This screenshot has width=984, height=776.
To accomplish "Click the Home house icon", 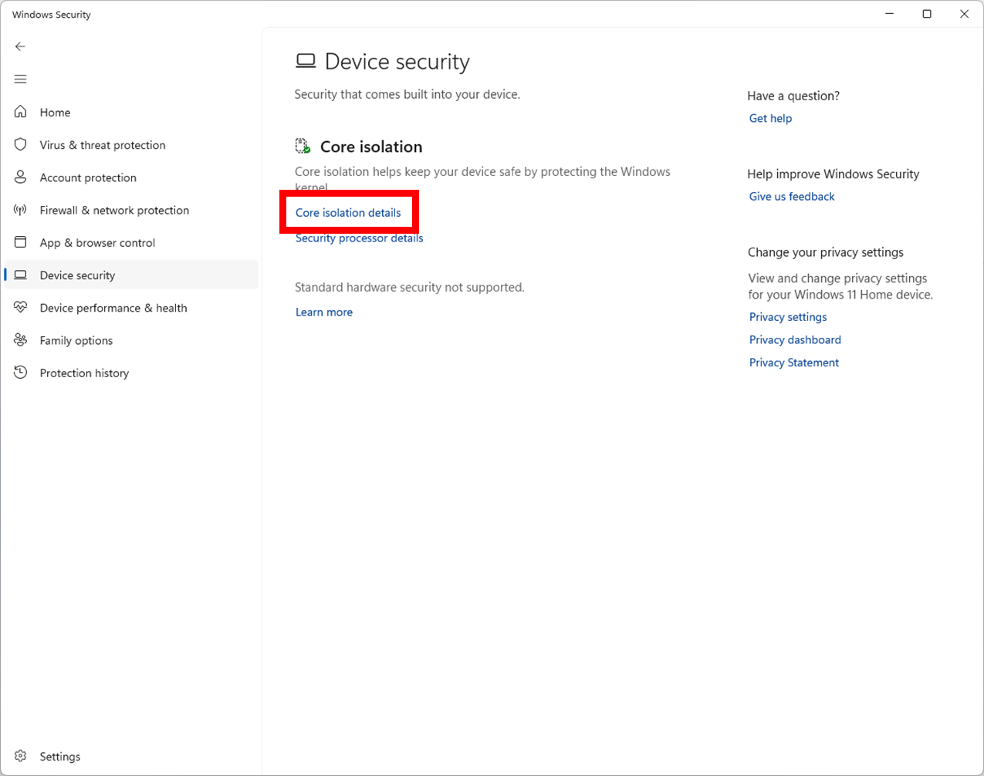I will (x=21, y=112).
